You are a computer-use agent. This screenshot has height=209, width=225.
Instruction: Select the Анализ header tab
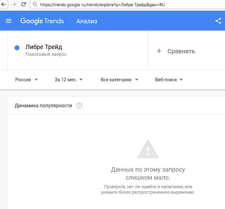87,21
